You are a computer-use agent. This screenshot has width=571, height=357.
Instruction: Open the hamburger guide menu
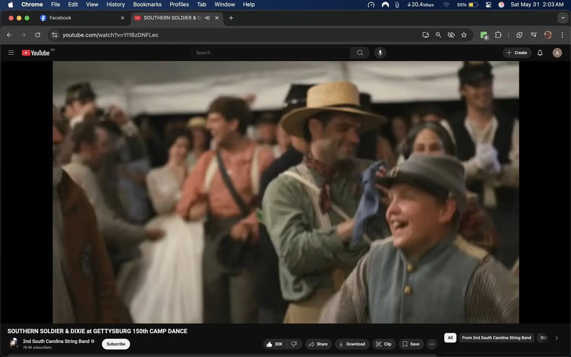11,52
